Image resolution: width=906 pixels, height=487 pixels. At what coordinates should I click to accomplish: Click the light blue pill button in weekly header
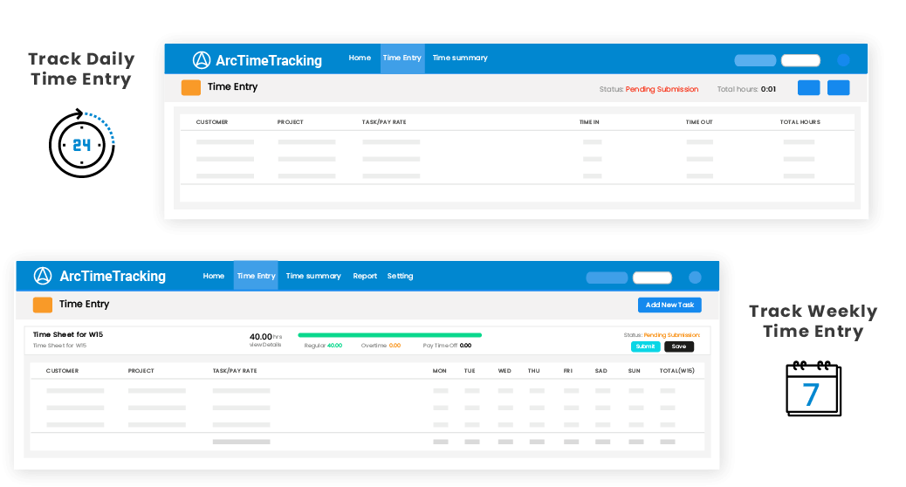point(607,278)
